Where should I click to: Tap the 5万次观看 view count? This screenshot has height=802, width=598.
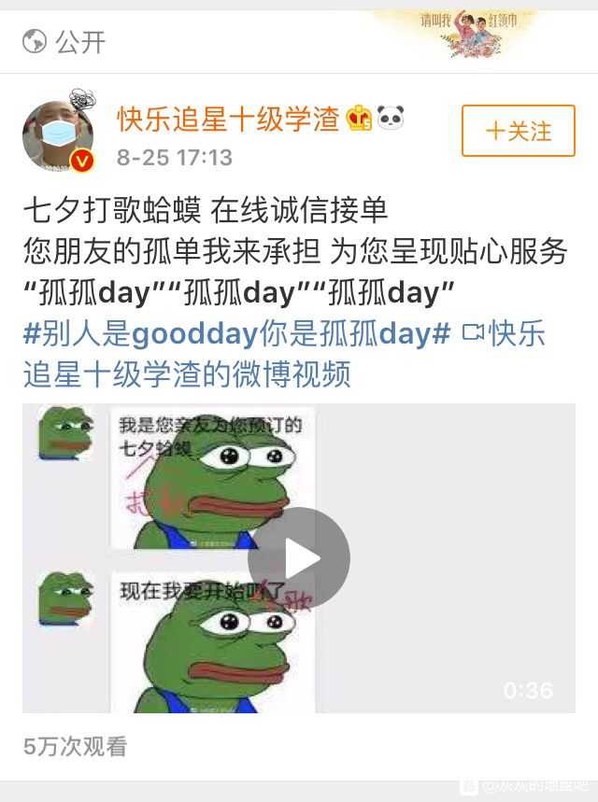tap(76, 747)
